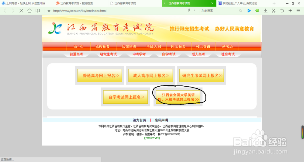Open the 首页 navigation item
Image resolution: width=304 pixels, height=162 pixels.
click(x=78, y=47)
